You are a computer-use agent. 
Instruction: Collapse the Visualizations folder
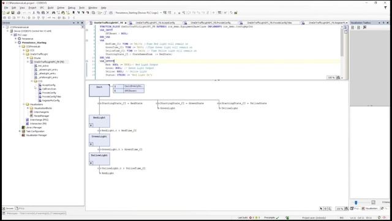click(24, 104)
